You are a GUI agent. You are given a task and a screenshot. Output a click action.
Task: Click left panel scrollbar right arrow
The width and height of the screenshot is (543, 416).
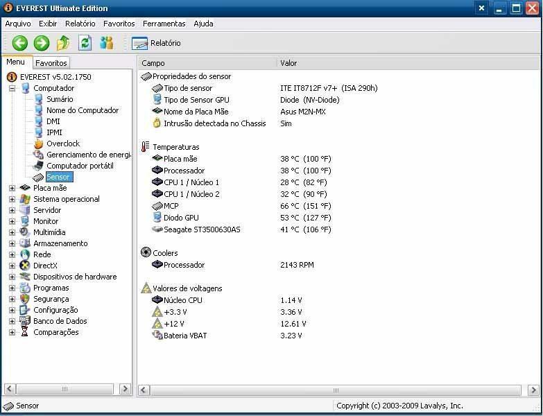pyautogui.click(x=126, y=389)
